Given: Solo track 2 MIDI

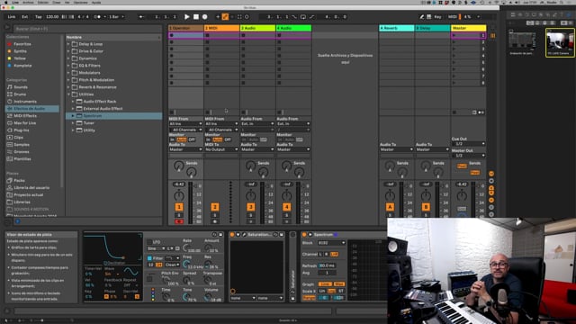Looking at the screenshot, I should coord(215,215).
